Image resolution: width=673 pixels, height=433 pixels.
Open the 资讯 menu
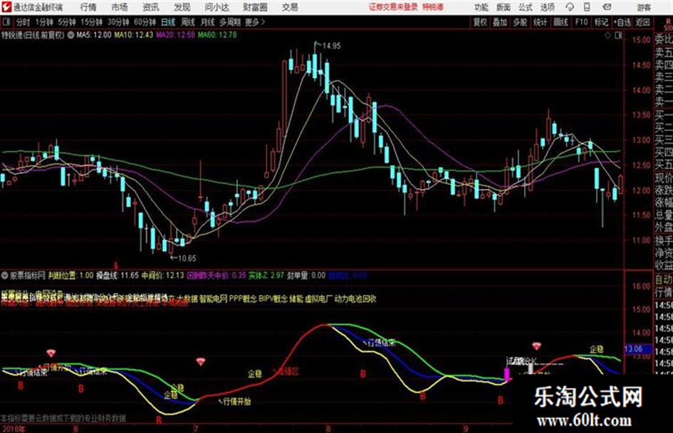tap(151, 7)
